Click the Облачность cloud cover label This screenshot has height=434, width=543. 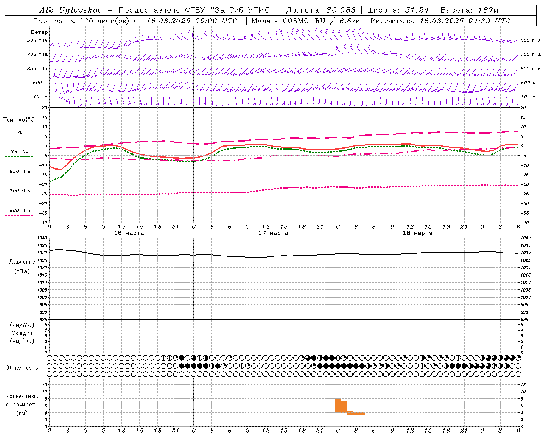coord(22,368)
